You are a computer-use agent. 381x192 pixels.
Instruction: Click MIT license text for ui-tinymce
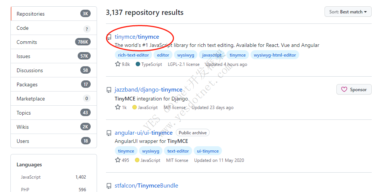click(x=177, y=160)
